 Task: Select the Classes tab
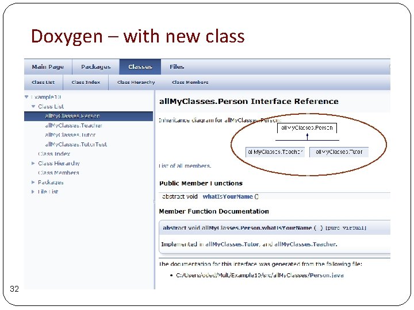coord(140,67)
